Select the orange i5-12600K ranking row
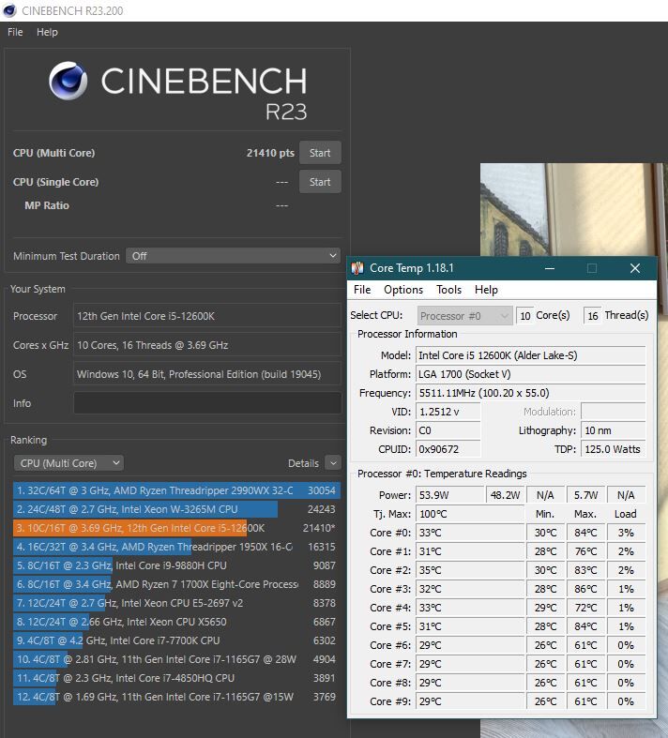The height and width of the screenshot is (738, 668). coord(176,528)
